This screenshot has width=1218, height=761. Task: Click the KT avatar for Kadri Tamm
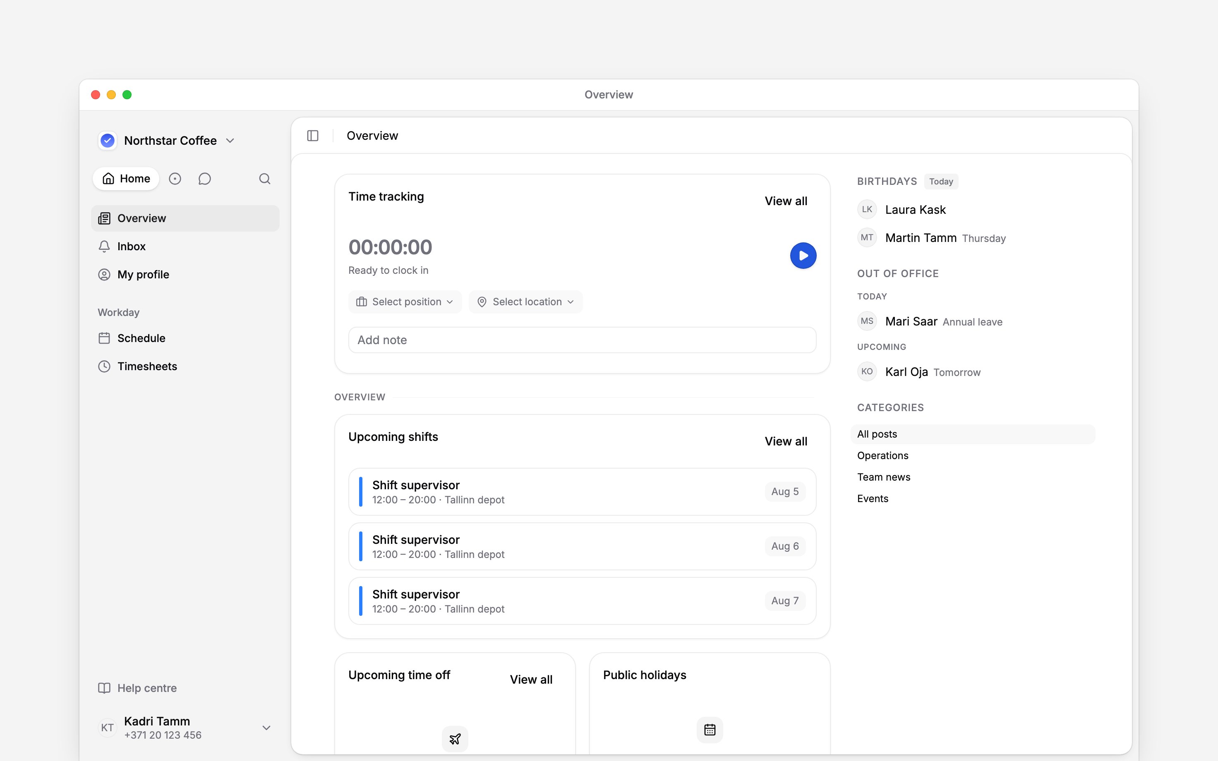point(107,728)
